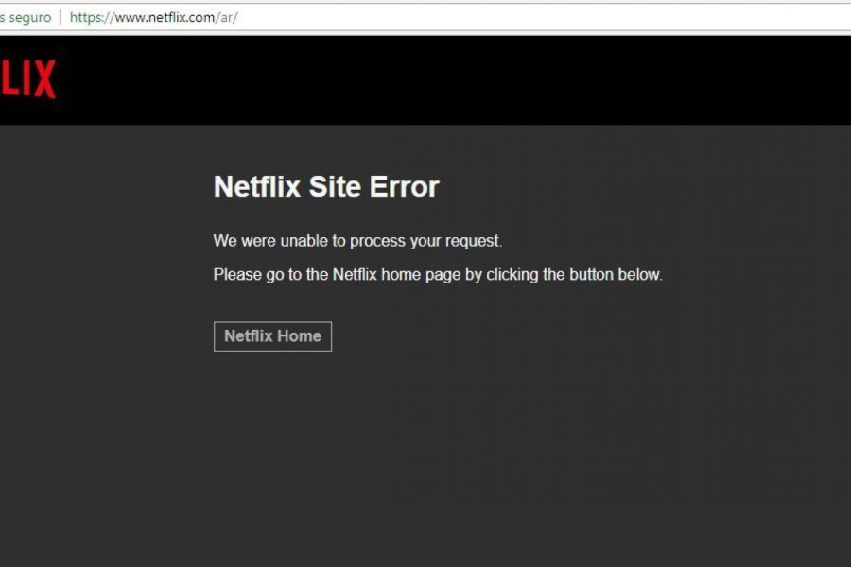Click the word 'Error' in the heading

tap(405, 187)
